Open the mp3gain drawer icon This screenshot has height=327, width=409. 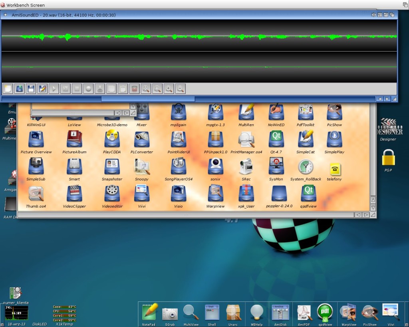(x=178, y=115)
